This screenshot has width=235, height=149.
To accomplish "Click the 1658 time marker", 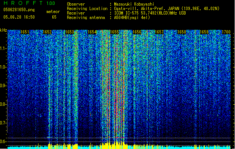I will click(182, 32).
